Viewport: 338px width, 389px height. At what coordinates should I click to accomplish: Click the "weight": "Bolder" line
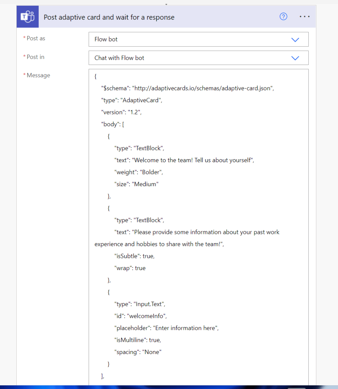[x=139, y=172]
